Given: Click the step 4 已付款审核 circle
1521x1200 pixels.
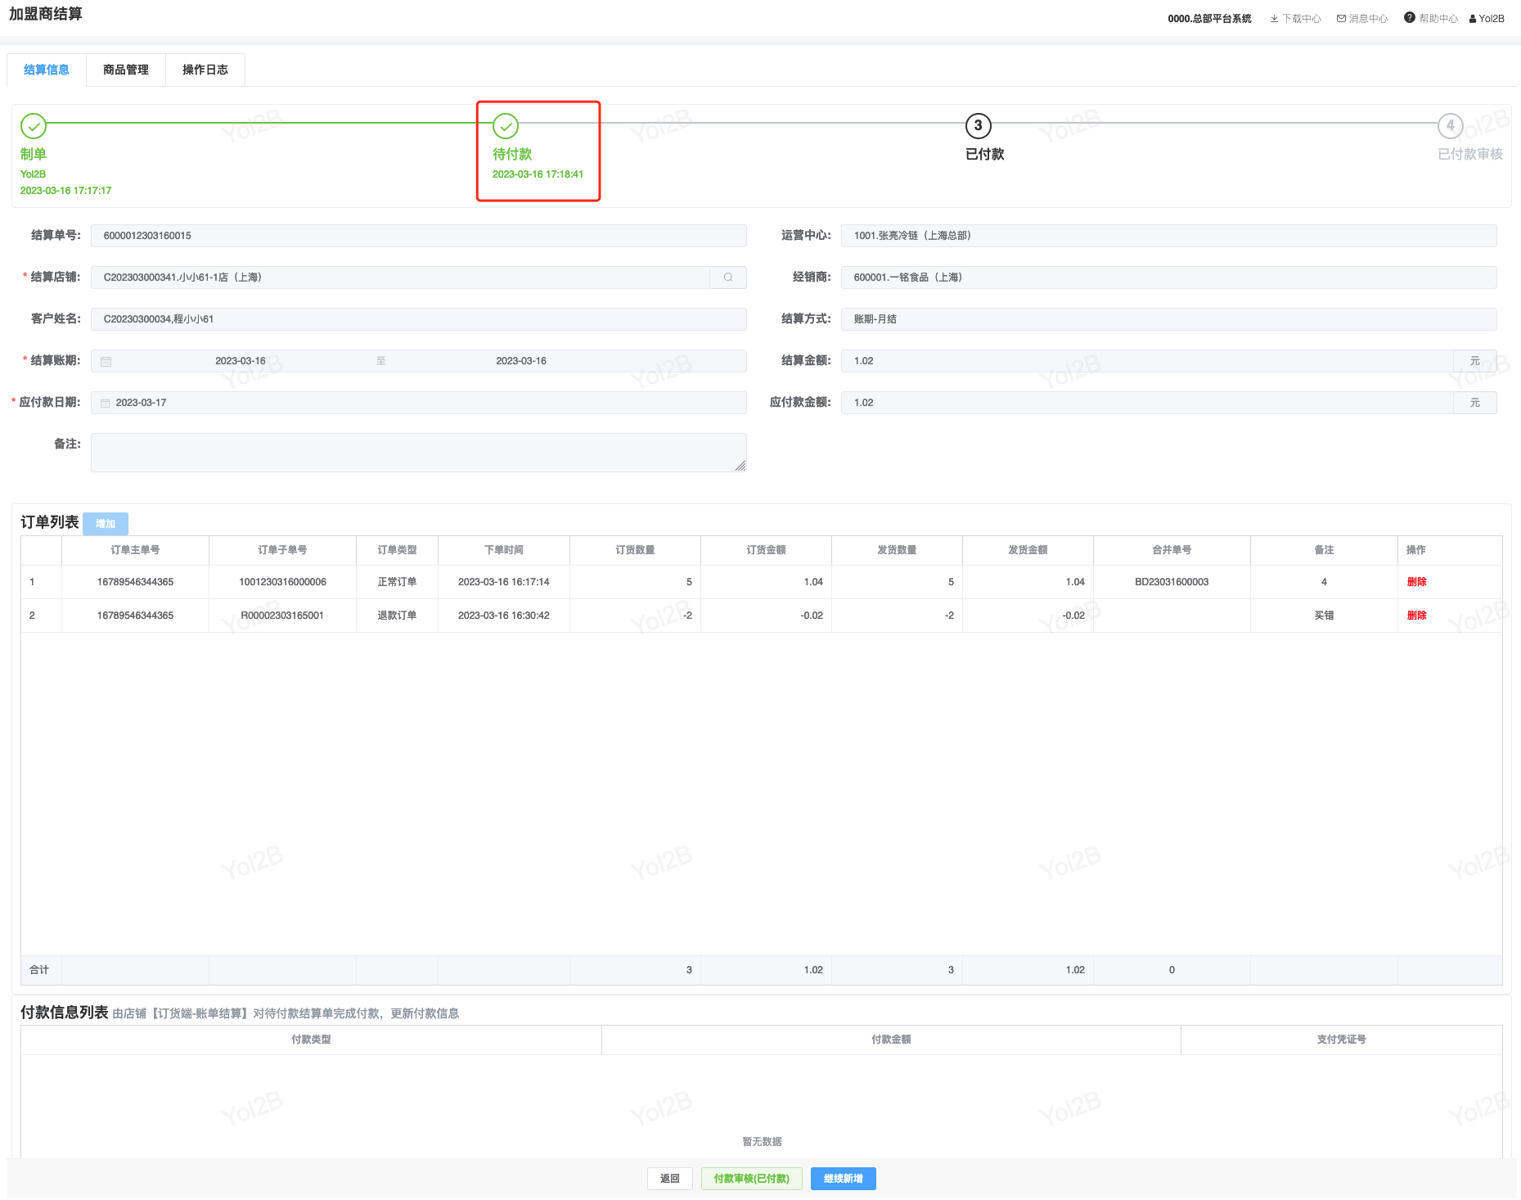Looking at the screenshot, I should click(x=1450, y=126).
